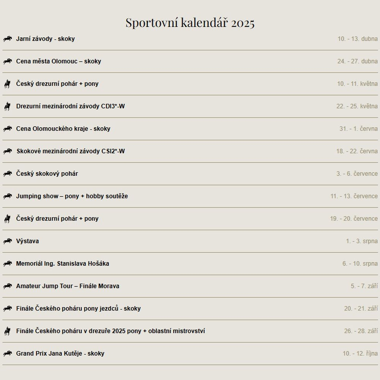The width and height of the screenshot is (380, 380).
Task: Click dressage icon beside Finále poháru v drezuře
Action: pos(8,331)
